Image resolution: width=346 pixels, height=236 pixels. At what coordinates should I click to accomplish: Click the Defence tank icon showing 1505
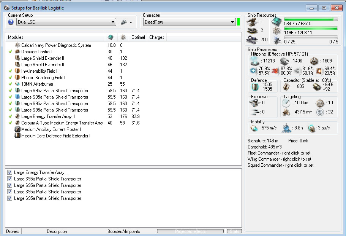pyautogui.click(x=255, y=87)
